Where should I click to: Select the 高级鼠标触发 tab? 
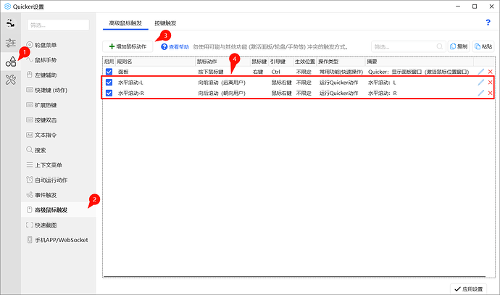coord(124,24)
